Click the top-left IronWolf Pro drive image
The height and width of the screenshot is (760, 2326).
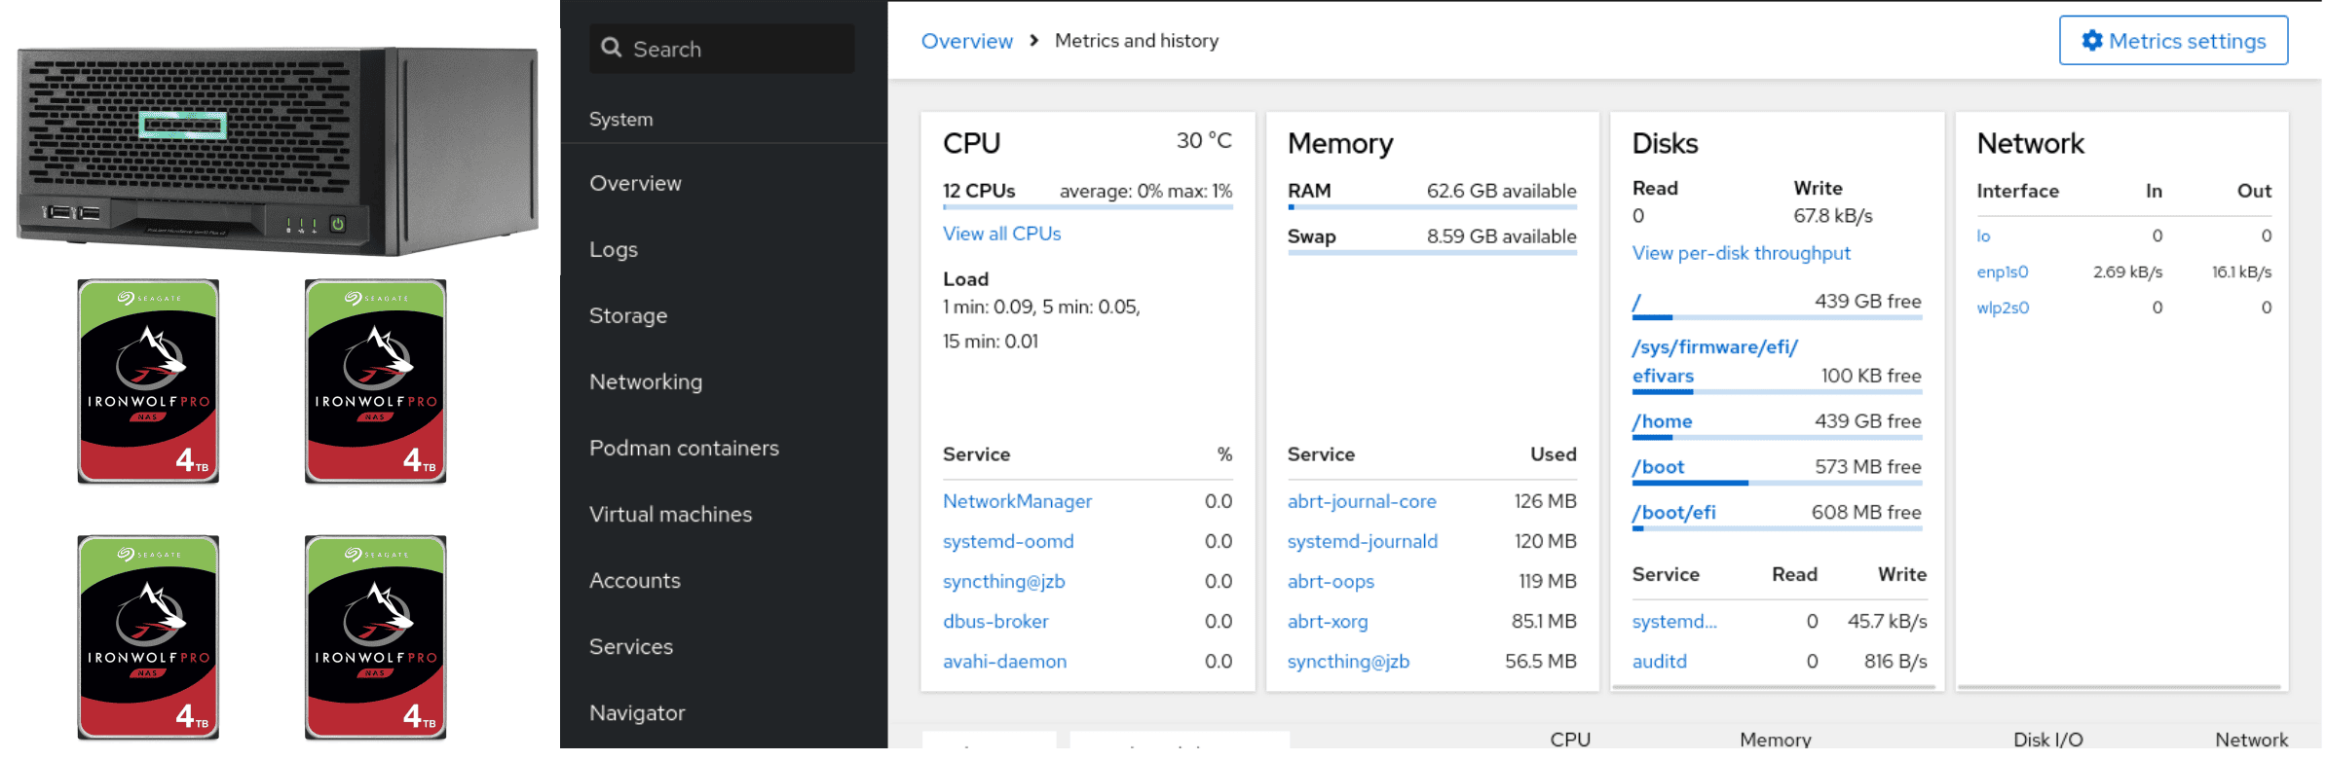148,381
